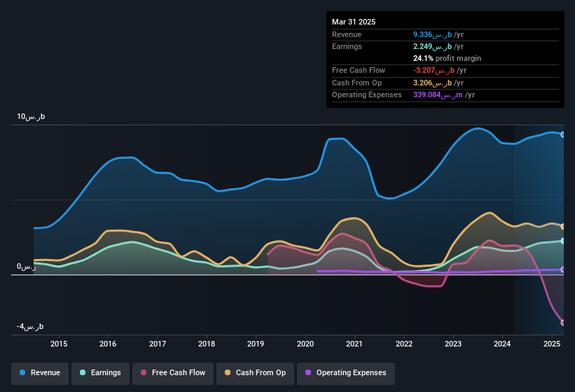Toggle the Free Cash Flow legend button

pyautogui.click(x=173, y=373)
